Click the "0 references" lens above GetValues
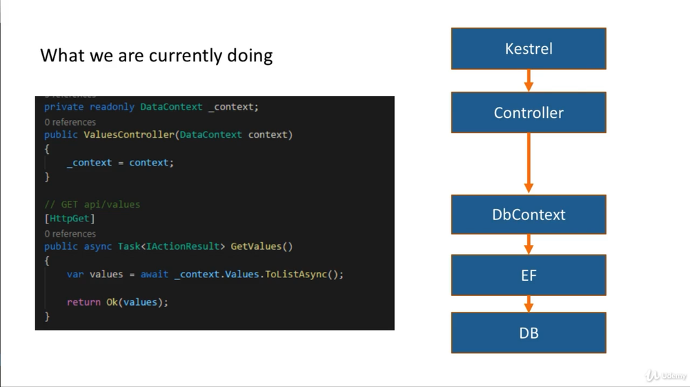The width and height of the screenshot is (690, 387). coord(70,234)
